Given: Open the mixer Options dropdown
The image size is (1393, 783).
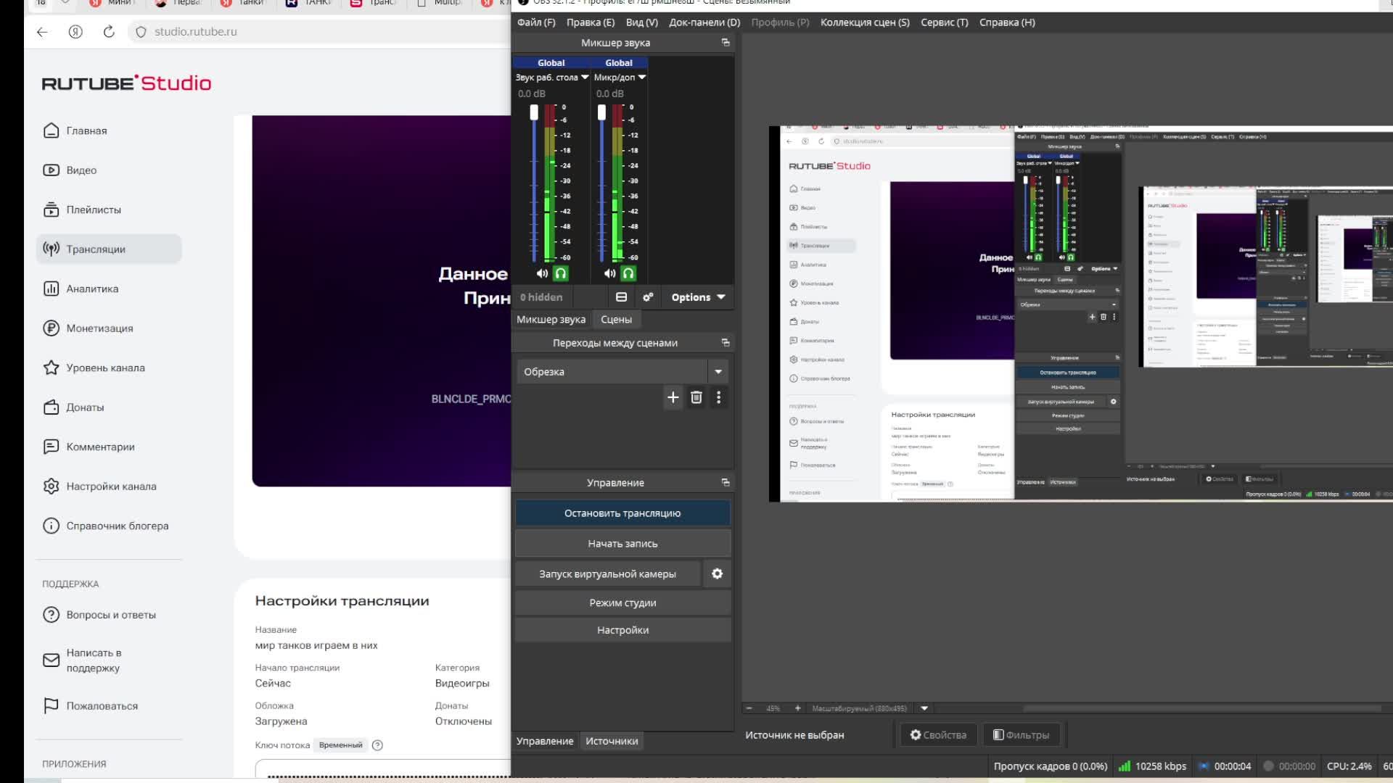Looking at the screenshot, I should pos(698,297).
